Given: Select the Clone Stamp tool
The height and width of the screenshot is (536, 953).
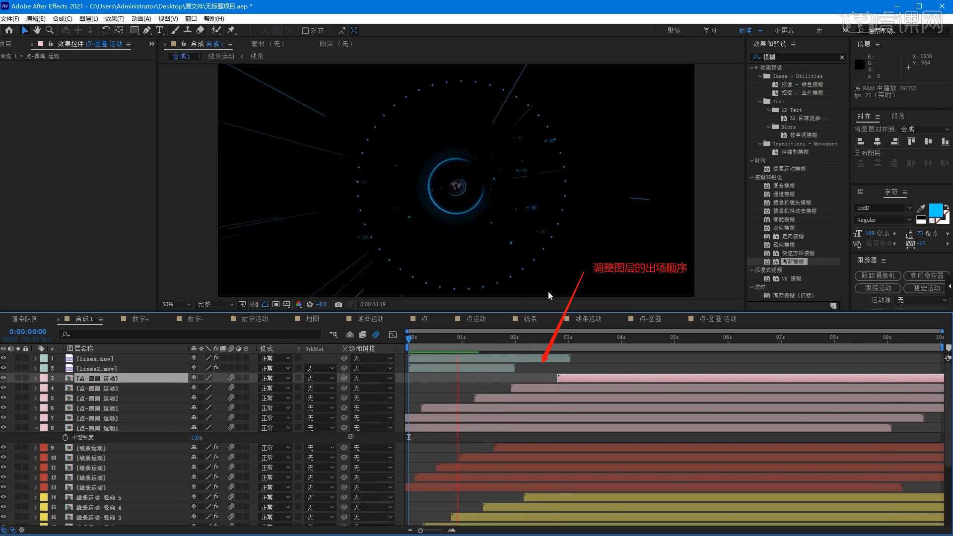Looking at the screenshot, I should point(188,30).
